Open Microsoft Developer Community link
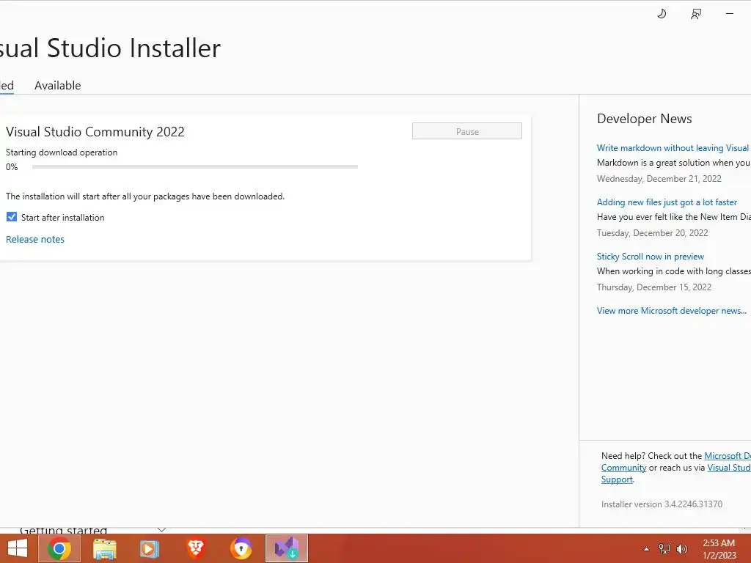This screenshot has height=563, width=751. click(x=727, y=456)
